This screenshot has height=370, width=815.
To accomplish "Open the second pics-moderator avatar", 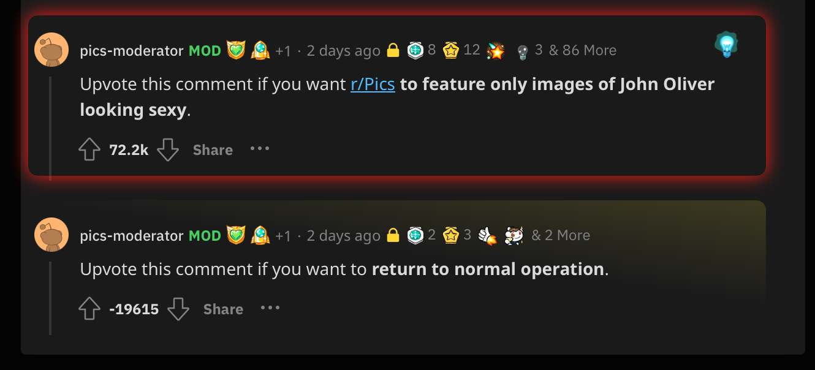I will click(51, 235).
